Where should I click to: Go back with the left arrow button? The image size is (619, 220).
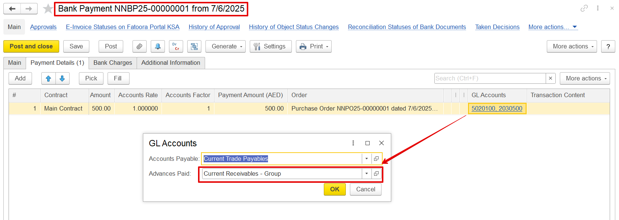tap(12, 9)
